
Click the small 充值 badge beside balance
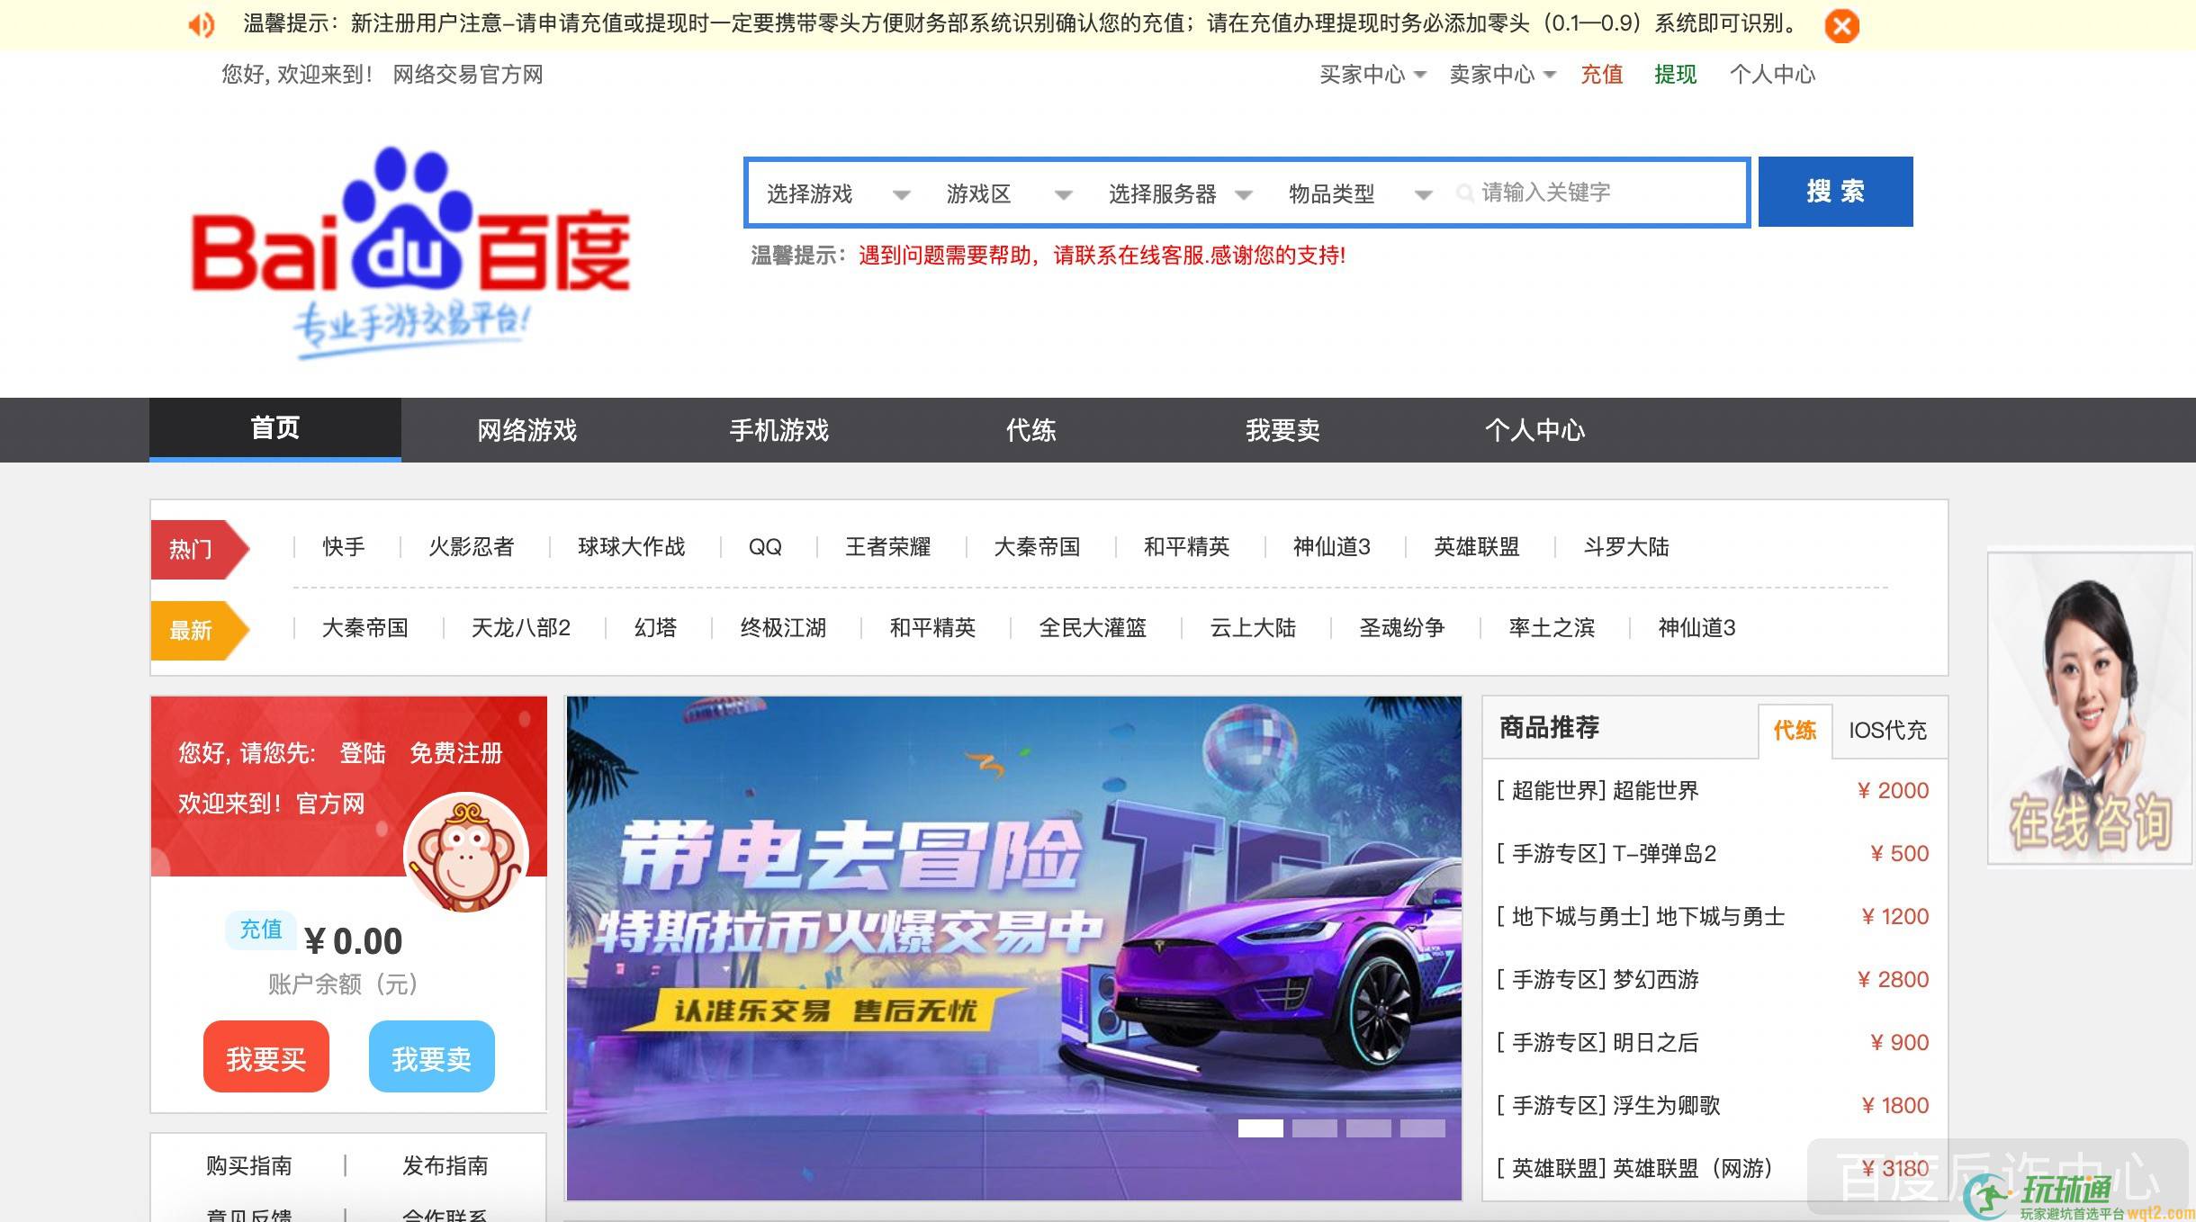pyautogui.click(x=261, y=930)
